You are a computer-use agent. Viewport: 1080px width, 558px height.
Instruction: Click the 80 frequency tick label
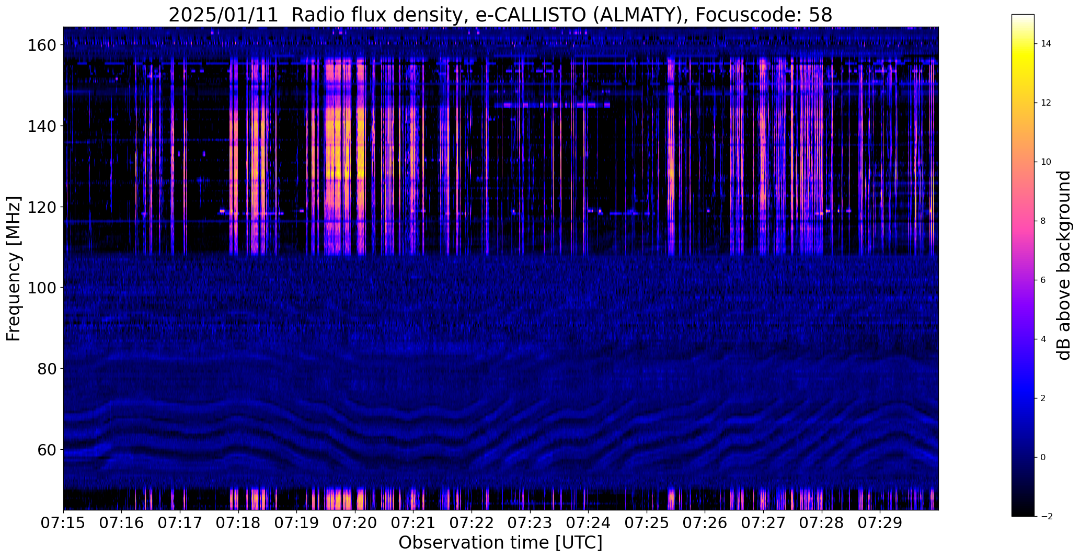click(47, 369)
